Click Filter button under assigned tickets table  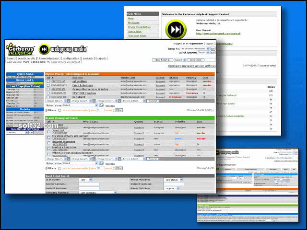point(119,110)
